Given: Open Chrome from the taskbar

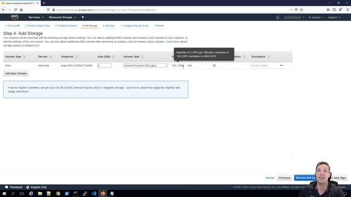Looking at the screenshot, I should point(58,193).
